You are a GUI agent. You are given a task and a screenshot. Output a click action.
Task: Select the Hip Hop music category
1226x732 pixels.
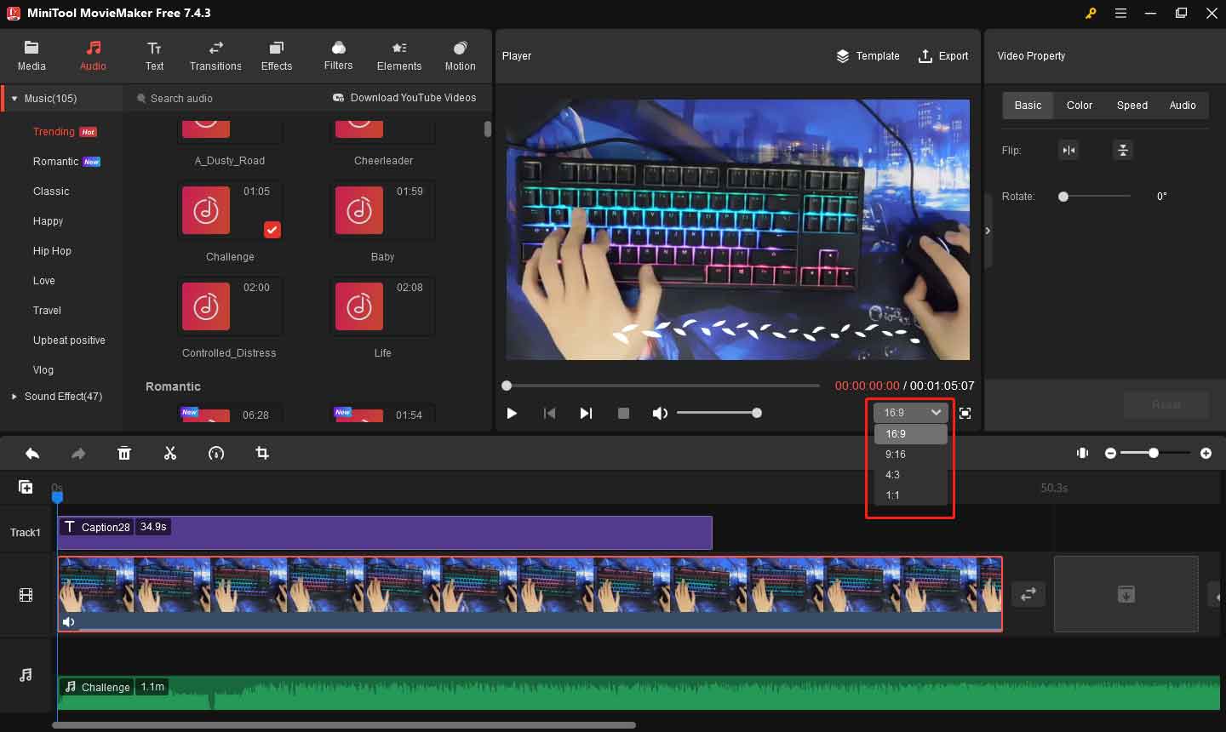(52, 251)
